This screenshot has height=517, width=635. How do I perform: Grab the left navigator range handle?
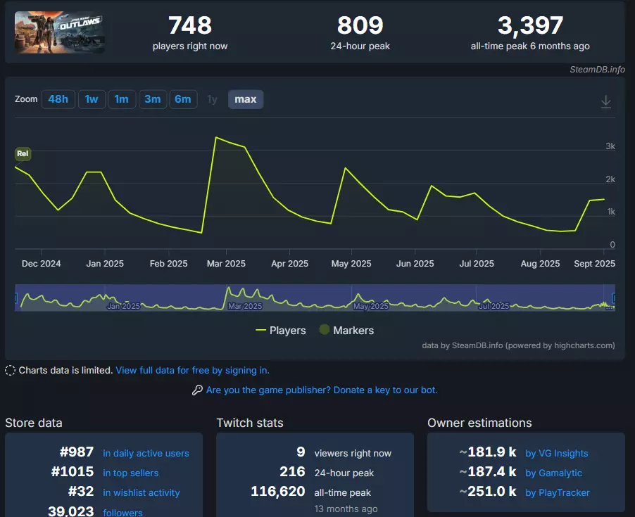15,298
